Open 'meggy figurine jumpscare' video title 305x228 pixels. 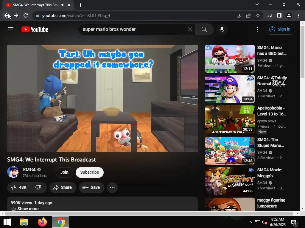(271, 203)
